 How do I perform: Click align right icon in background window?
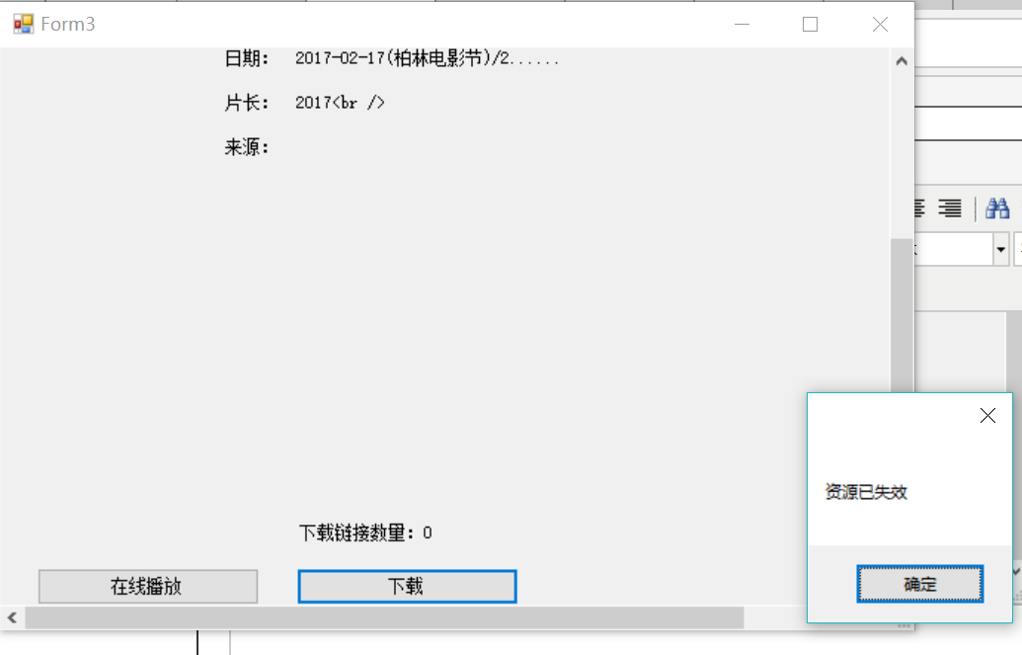[950, 208]
